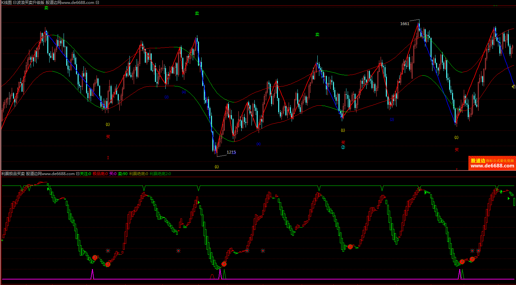This screenshot has width=516, height=285.
Task: Select the red 极品底:0 readout
Action: point(100,174)
